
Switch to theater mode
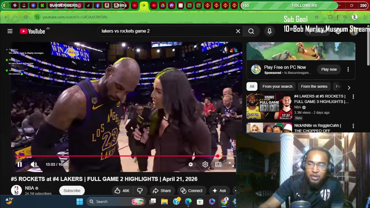click(x=218, y=164)
